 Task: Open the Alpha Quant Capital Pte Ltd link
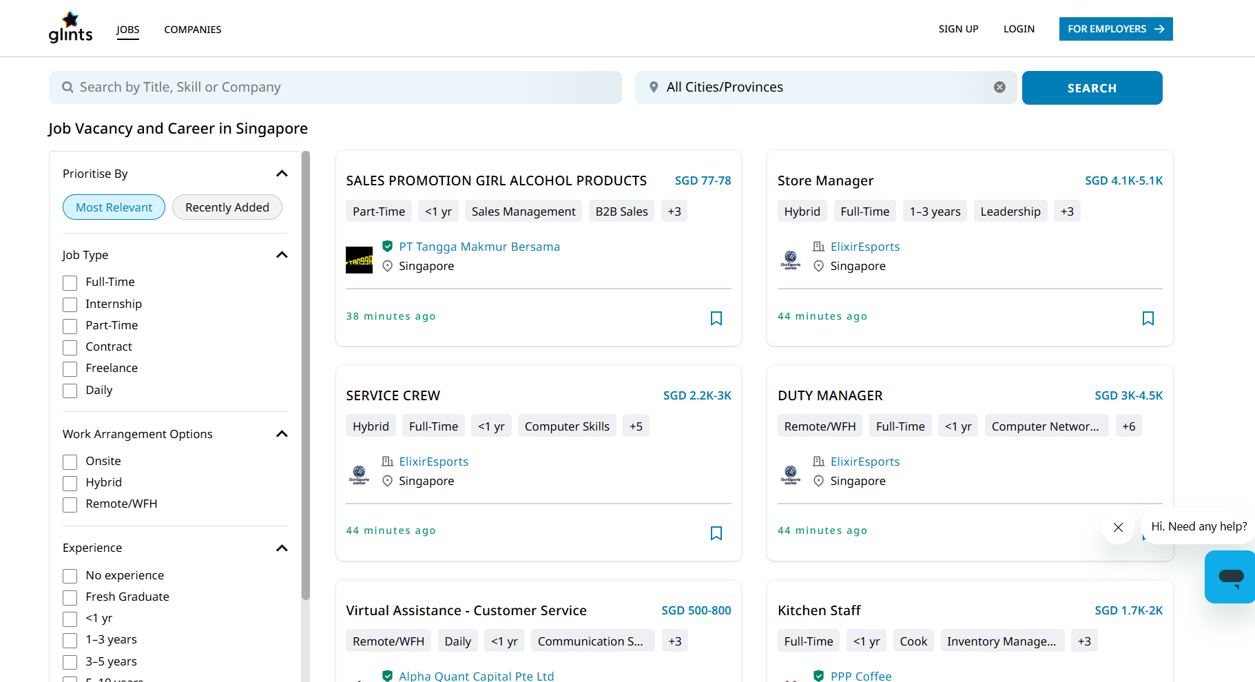pyautogui.click(x=477, y=676)
